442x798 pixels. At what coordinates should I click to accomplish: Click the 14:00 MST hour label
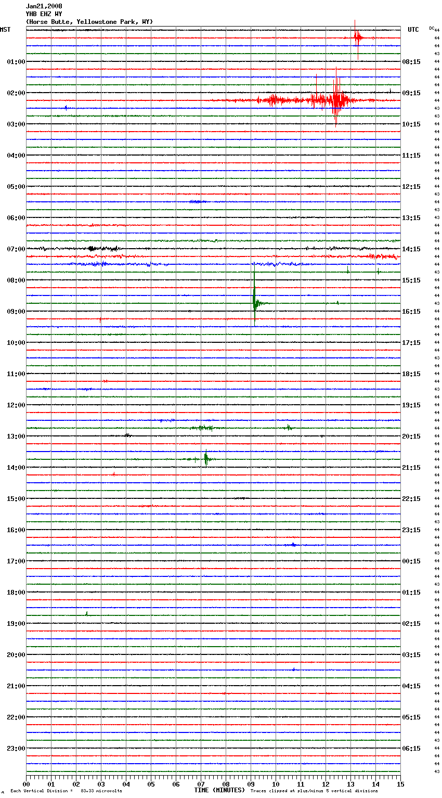click(16, 468)
